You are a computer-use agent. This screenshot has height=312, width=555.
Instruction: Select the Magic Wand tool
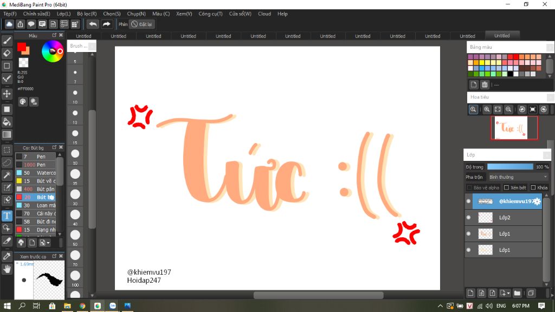(7, 175)
